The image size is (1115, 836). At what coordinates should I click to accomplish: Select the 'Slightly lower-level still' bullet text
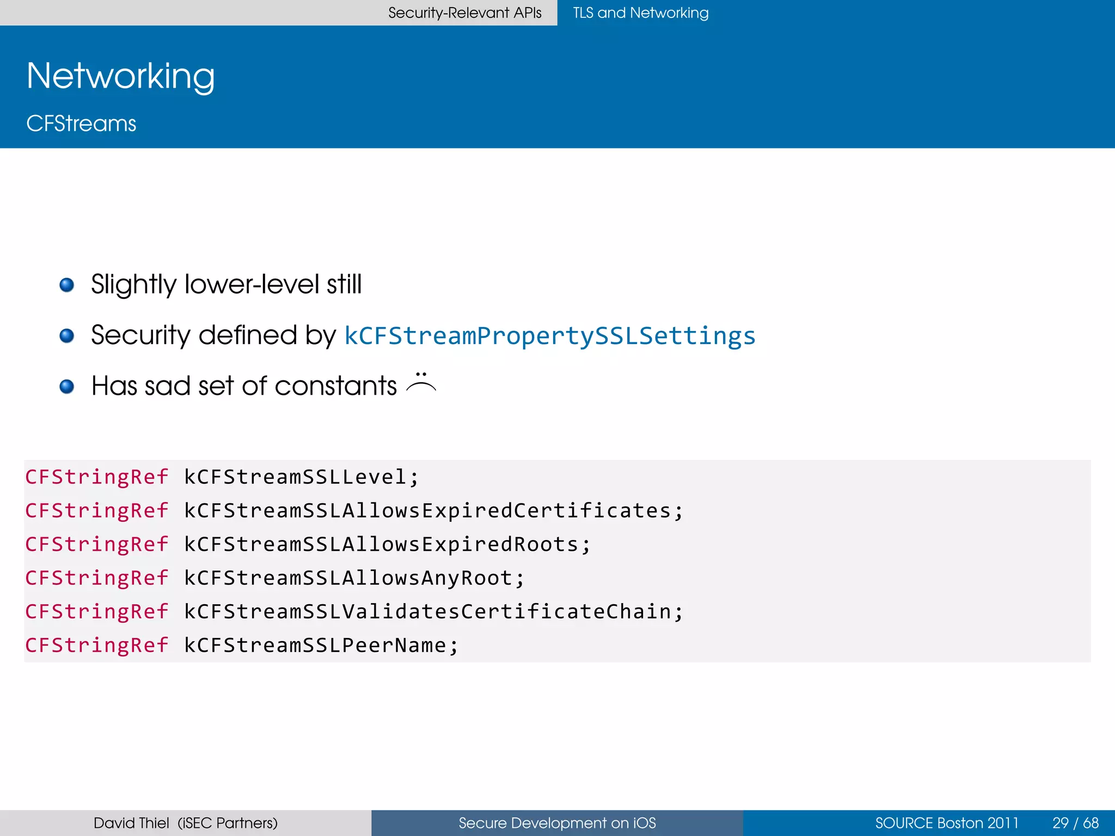pyautogui.click(x=226, y=284)
